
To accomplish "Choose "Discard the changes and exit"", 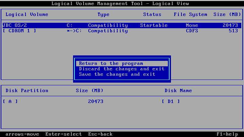I will click(x=121, y=69).
